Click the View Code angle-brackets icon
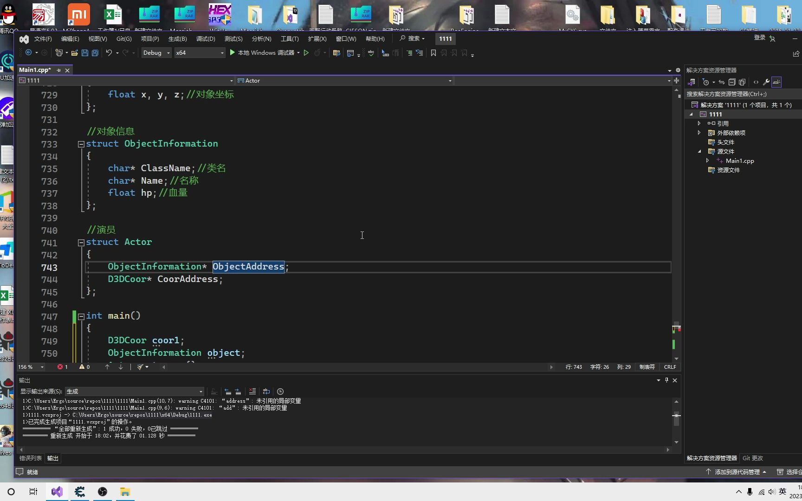Screen dimensions: 802x501 coord(756,82)
